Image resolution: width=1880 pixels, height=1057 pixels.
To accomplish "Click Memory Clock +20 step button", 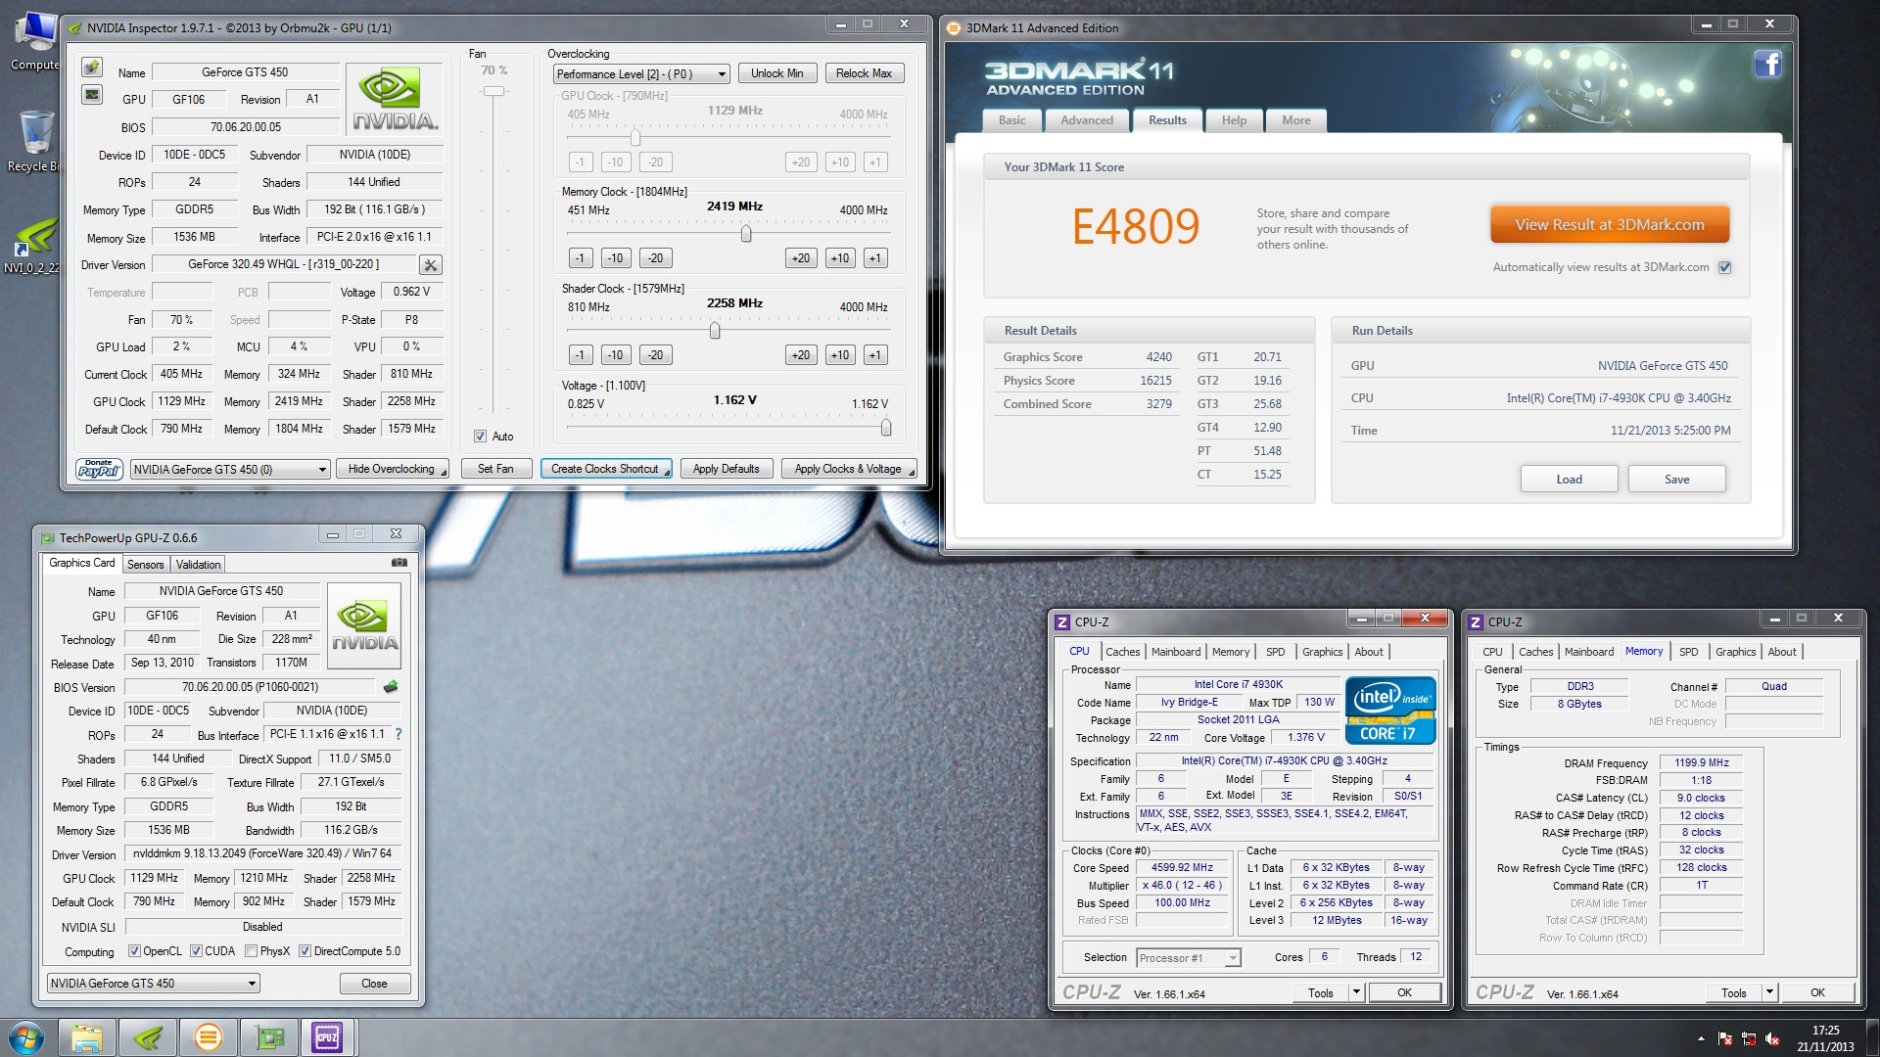I will [801, 258].
